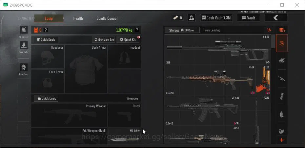Click the Save Build download icon
The width and height of the screenshot is (305, 148).
point(24,45)
